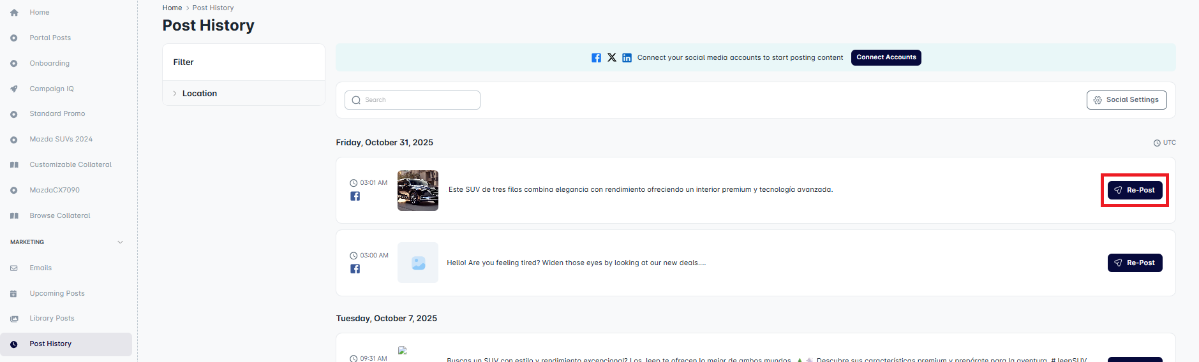Go to Portal Posts in the sidebar

click(x=50, y=38)
